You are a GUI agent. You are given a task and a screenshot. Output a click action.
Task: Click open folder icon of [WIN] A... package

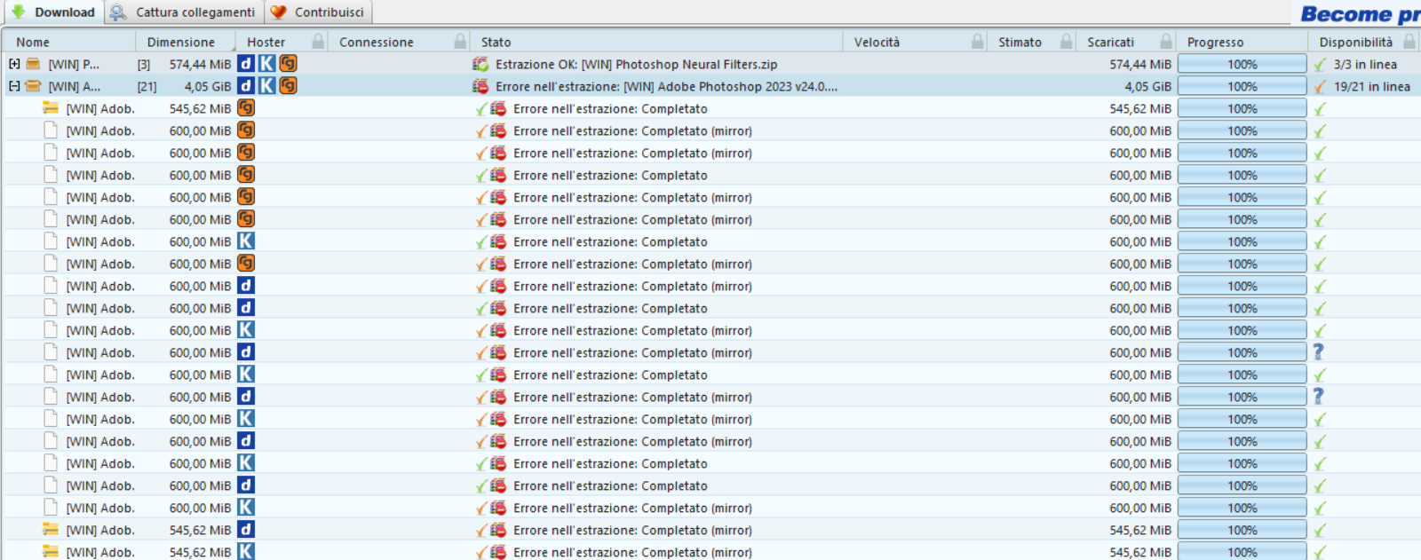pyautogui.click(x=33, y=86)
